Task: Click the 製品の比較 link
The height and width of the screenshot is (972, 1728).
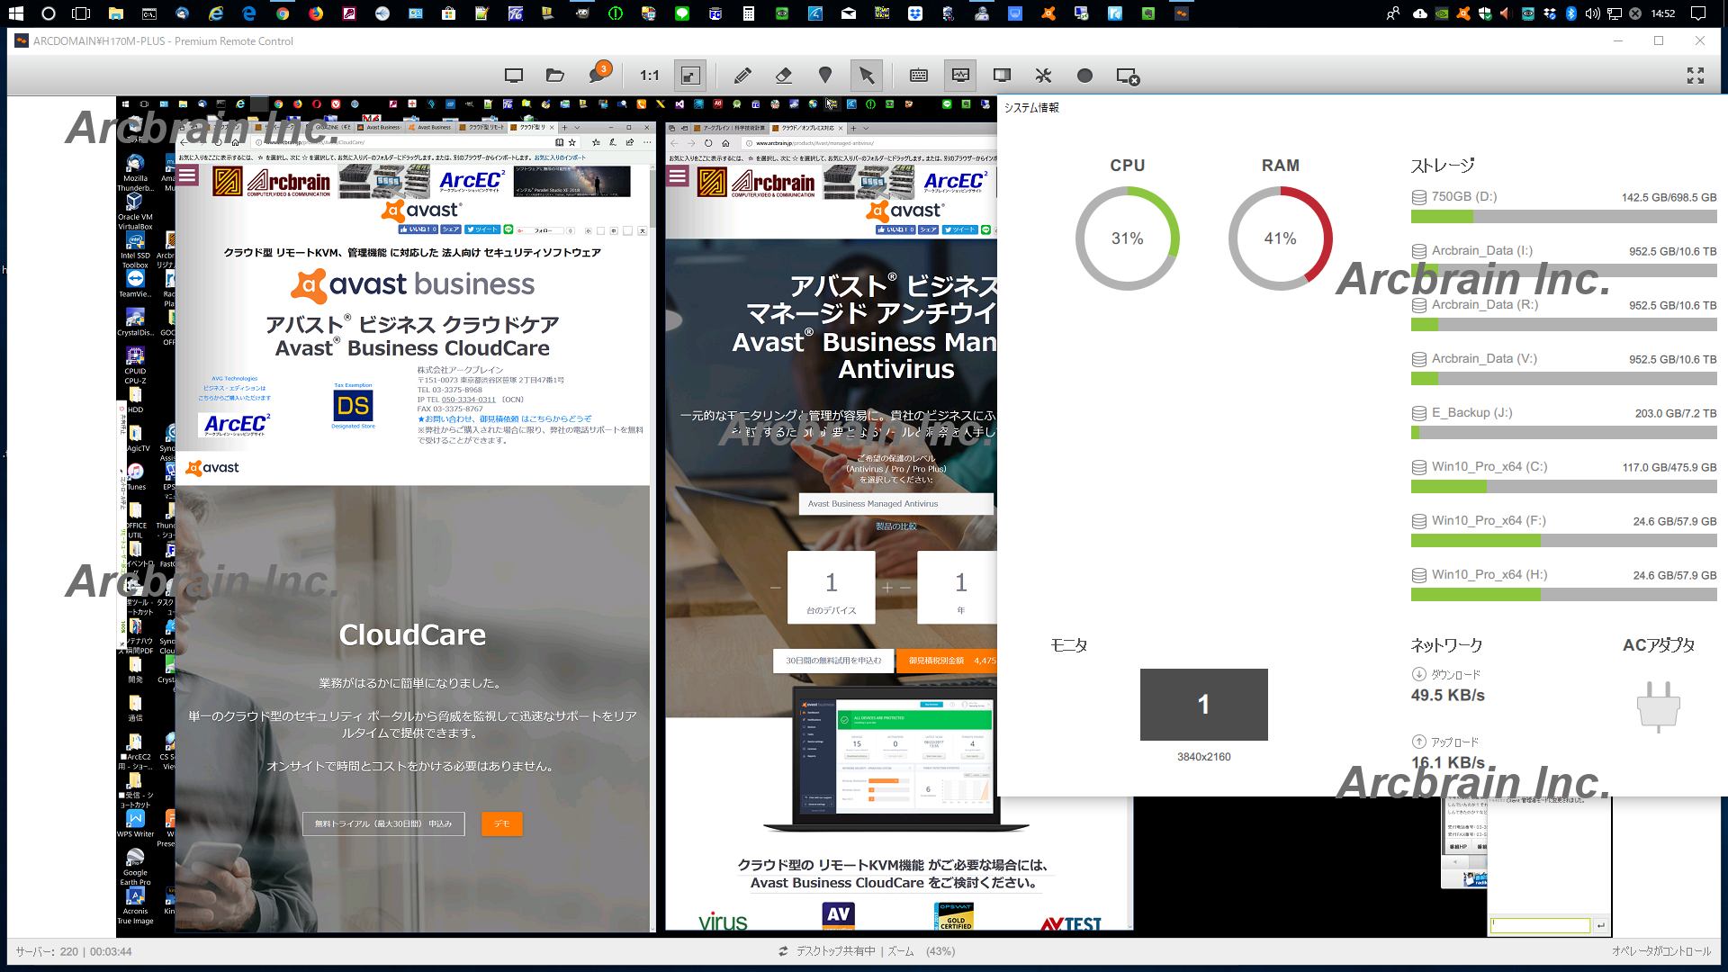Action: coord(895,526)
